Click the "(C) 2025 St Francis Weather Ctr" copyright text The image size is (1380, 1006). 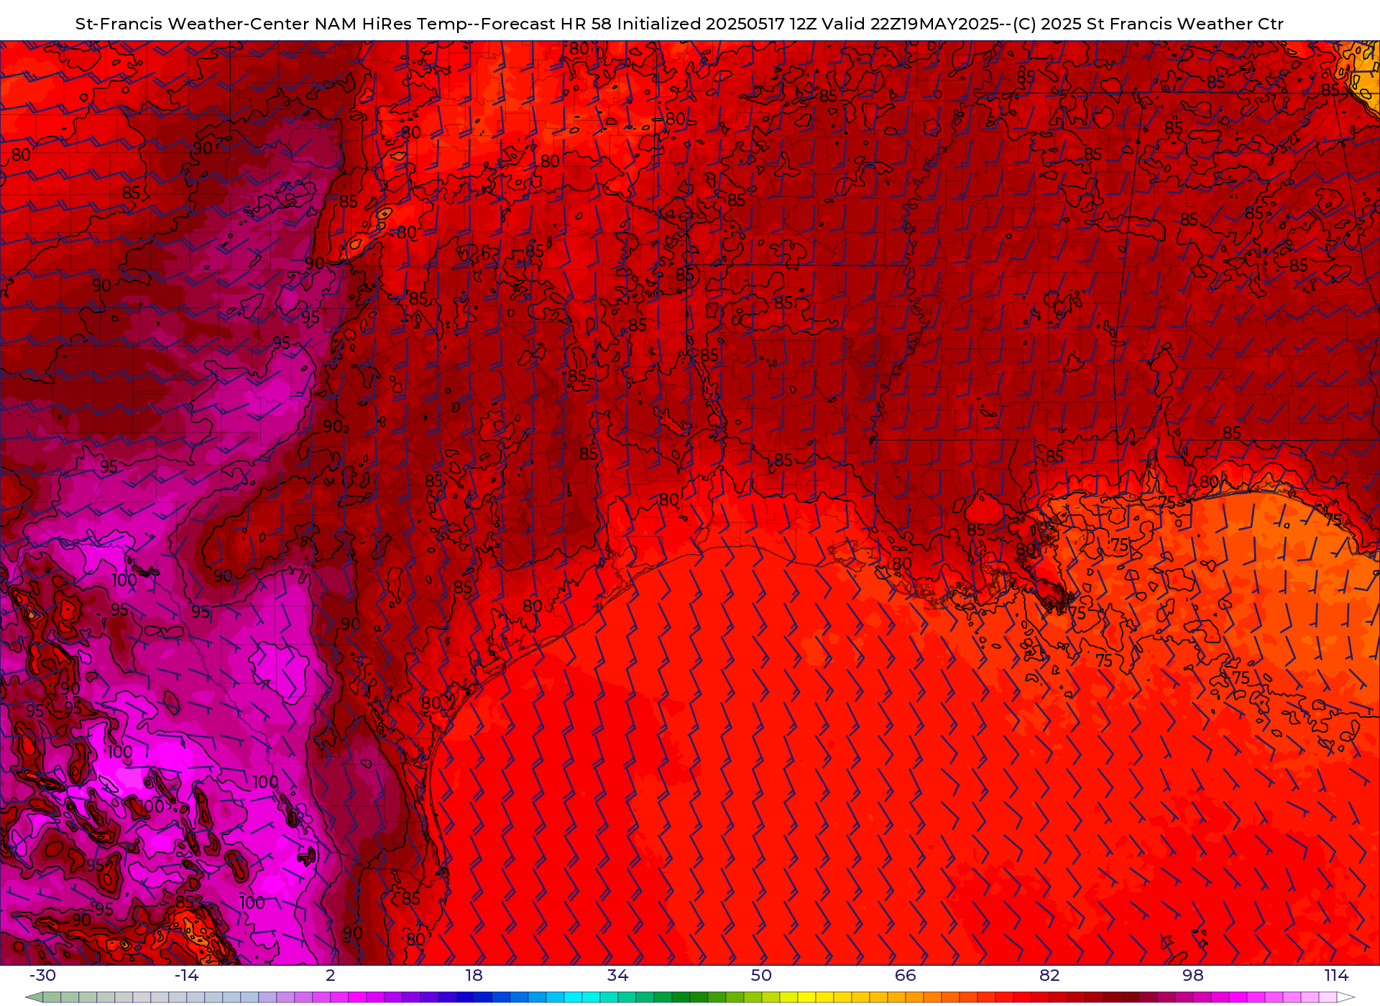[x=1148, y=24]
